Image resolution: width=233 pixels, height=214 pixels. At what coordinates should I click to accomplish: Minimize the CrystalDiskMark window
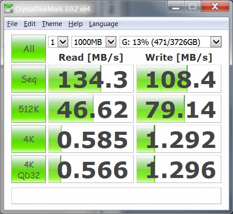[x=176, y=7]
